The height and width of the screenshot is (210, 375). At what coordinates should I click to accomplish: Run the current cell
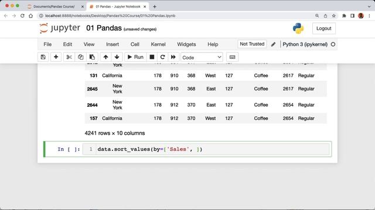pyautogui.click(x=135, y=57)
